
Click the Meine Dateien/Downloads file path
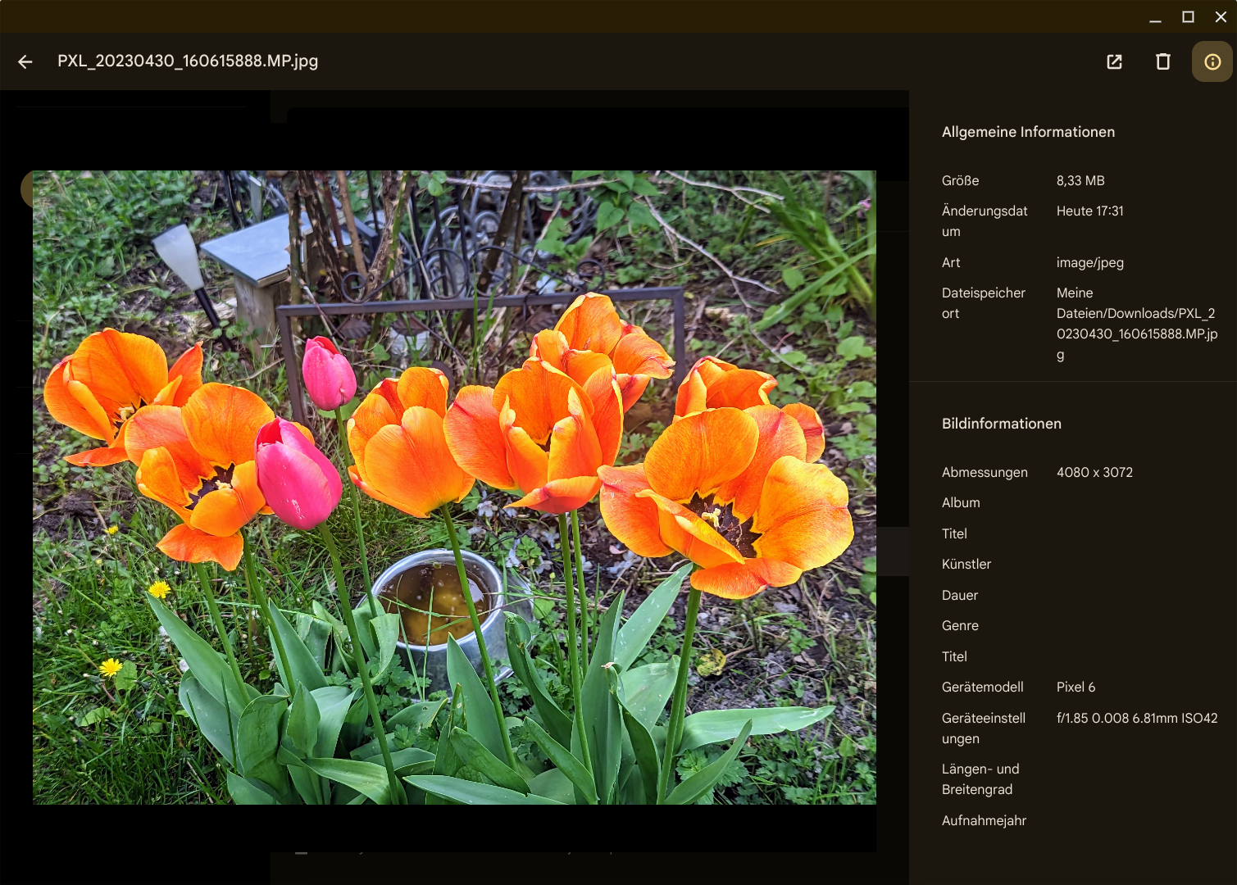1136,324
